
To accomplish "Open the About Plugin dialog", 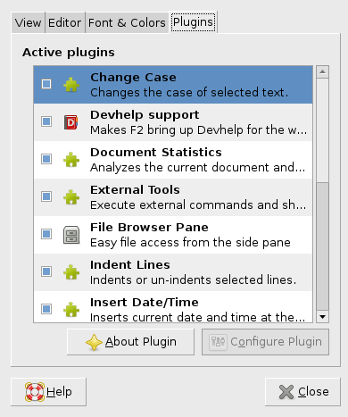I will [x=130, y=342].
